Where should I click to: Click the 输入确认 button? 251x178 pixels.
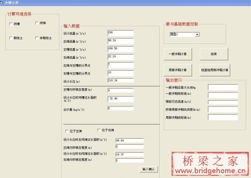tap(149, 169)
